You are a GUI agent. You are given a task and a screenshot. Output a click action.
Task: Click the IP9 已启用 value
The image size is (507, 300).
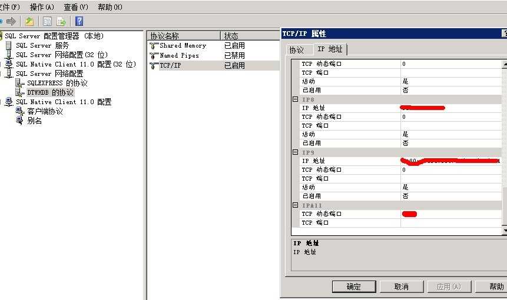[x=451, y=196]
